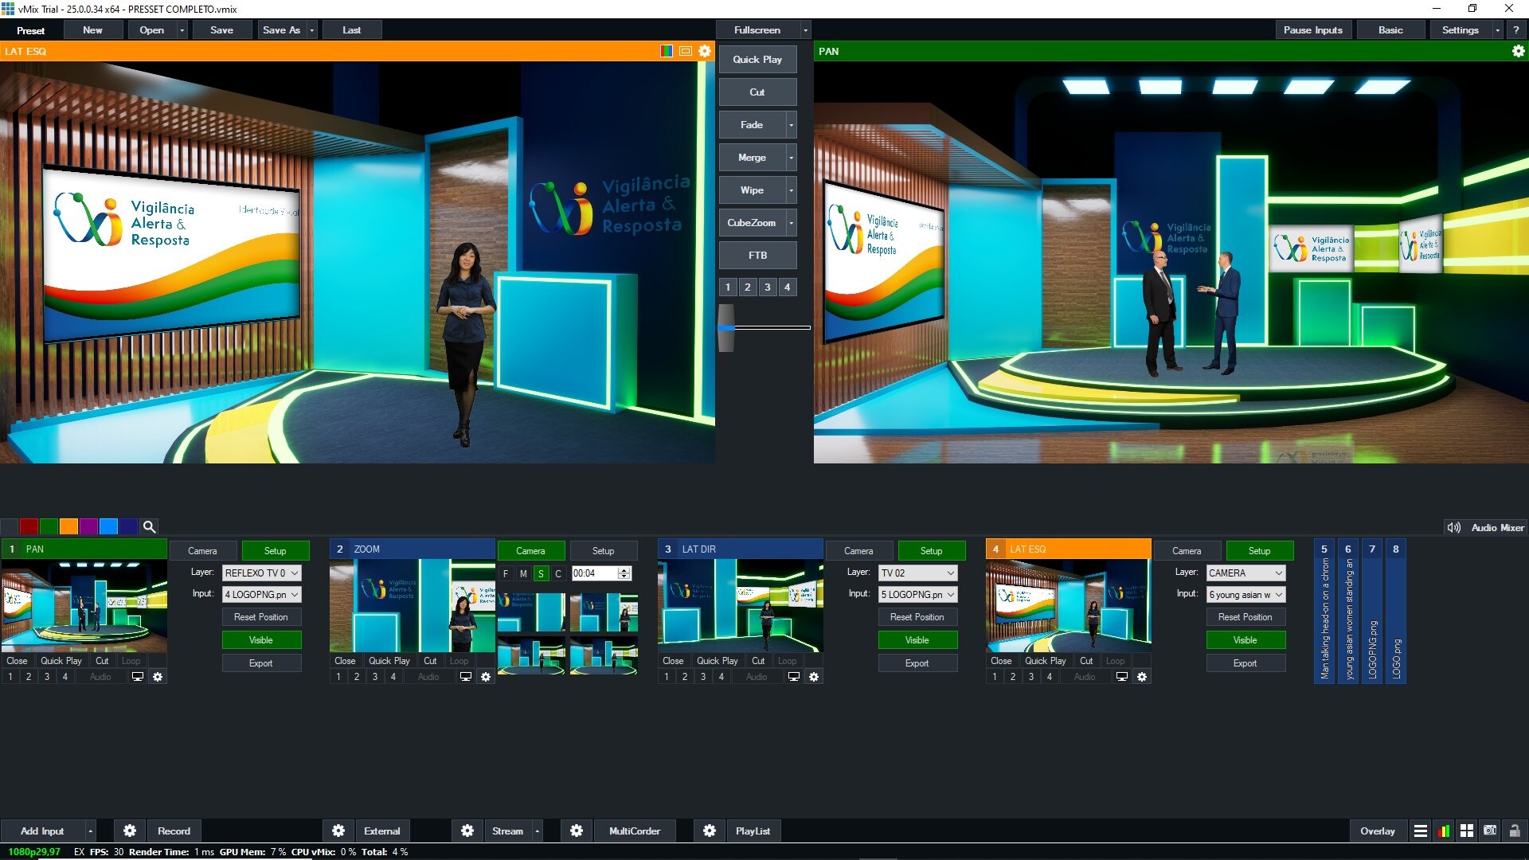Open the Overlay list icon near bottom right

pyautogui.click(x=1421, y=831)
